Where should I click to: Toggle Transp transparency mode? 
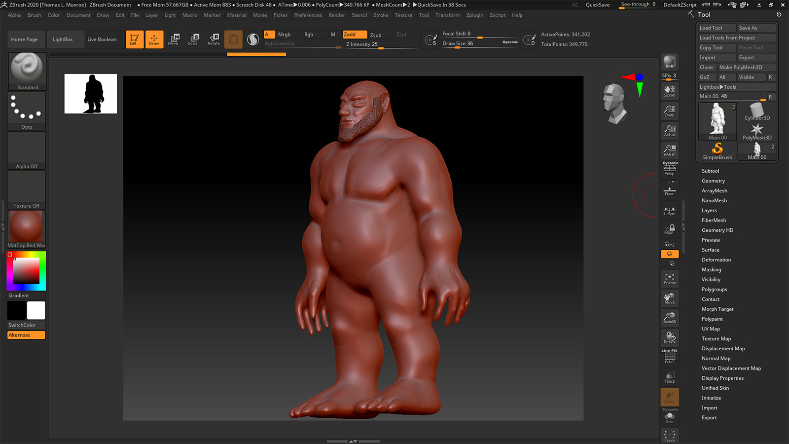(x=670, y=377)
